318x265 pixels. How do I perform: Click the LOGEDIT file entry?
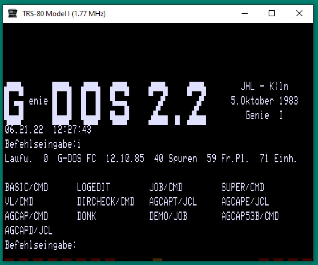click(x=94, y=187)
